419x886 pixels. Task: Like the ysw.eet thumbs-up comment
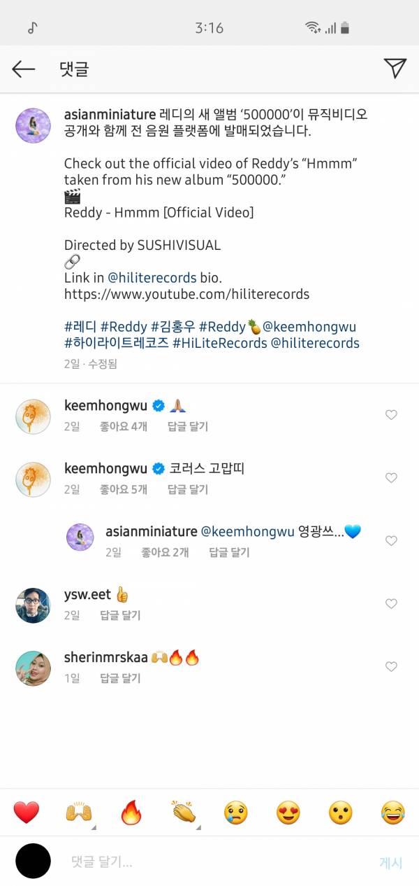click(391, 604)
